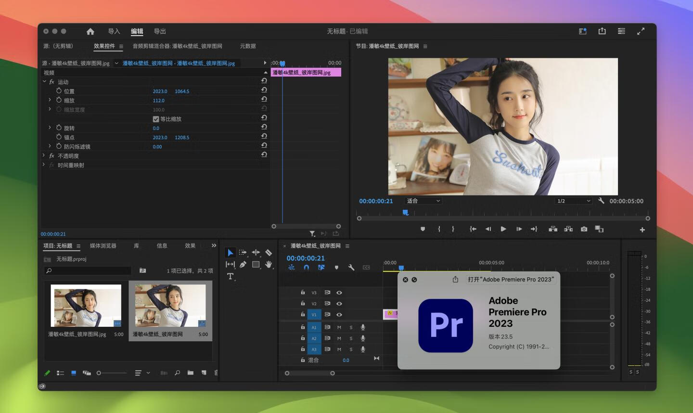Click the Mark In bracket icon
Image resolution: width=693 pixels, height=413 pixels.
pos(439,229)
